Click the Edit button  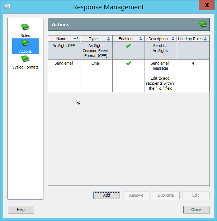(x=195, y=195)
